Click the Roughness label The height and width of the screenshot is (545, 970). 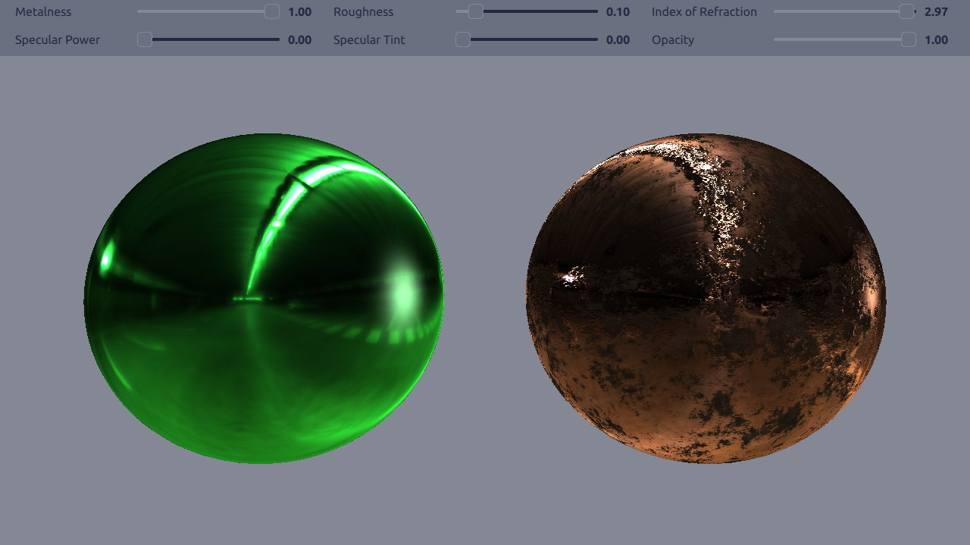pyautogui.click(x=363, y=12)
